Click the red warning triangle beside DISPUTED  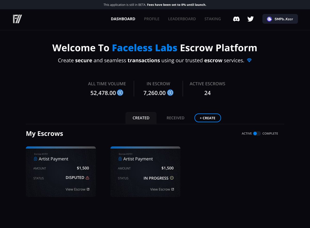87,178
